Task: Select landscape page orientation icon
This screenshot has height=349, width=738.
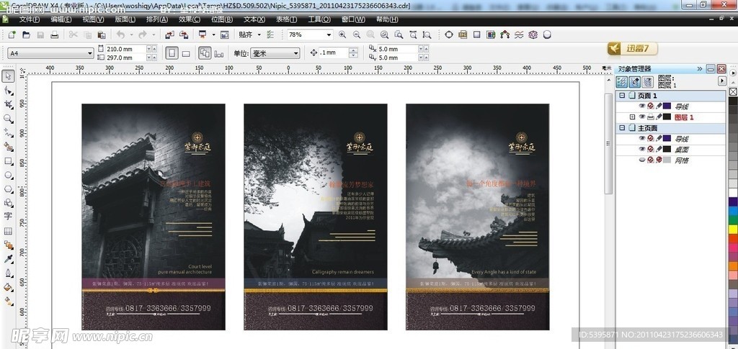Action: coord(186,53)
